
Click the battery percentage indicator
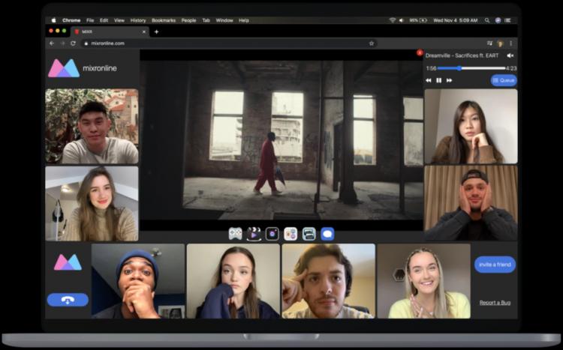pyautogui.click(x=418, y=20)
